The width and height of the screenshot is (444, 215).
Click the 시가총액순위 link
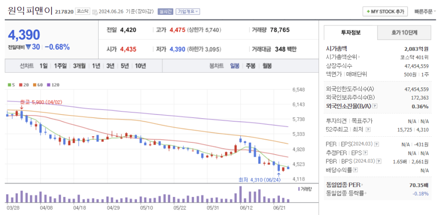pyautogui.click(x=342, y=57)
